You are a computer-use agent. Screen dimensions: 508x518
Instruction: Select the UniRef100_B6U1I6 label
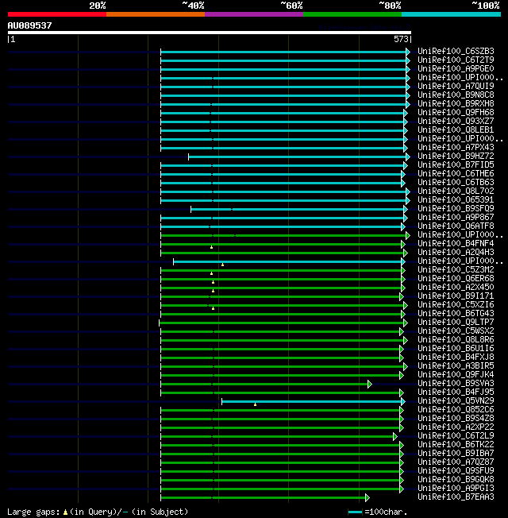pyautogui.click(x=456, y=349)
